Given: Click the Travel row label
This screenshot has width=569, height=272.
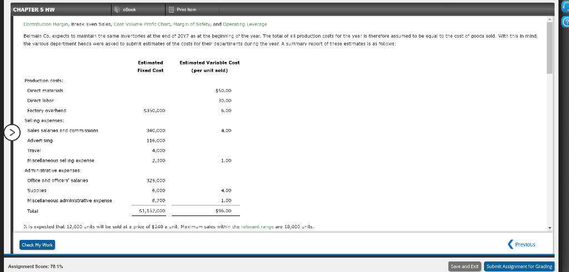Looking at the screenshot, I should click(x=34, y=150).
